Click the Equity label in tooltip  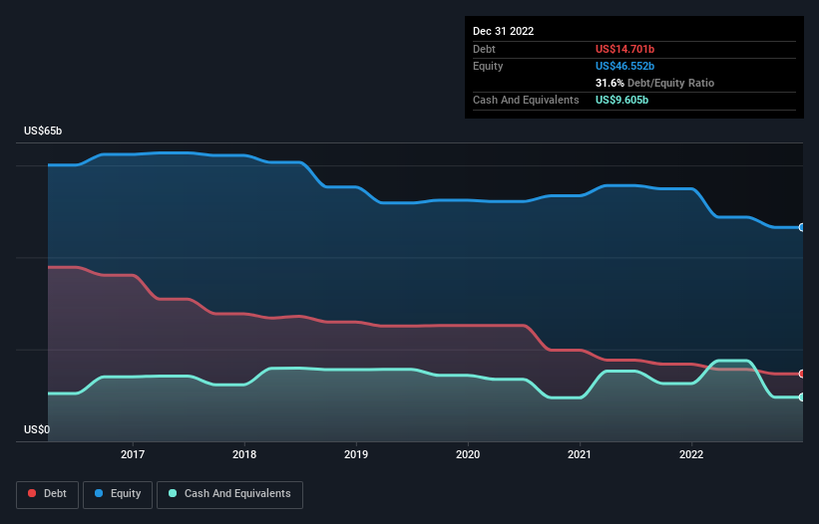click(488, 66)
